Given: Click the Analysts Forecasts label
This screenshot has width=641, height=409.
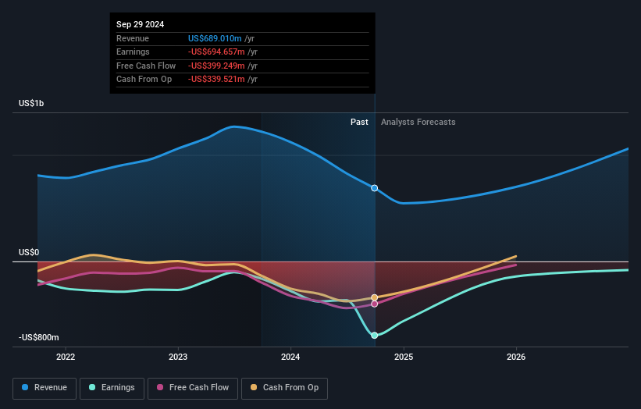Looking at the screenshot, I should pos(418,122).
